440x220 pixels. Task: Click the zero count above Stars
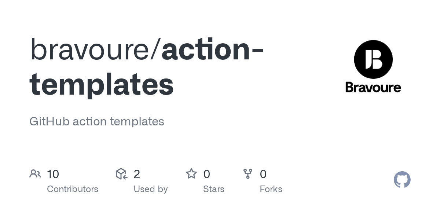pos(207,174)
